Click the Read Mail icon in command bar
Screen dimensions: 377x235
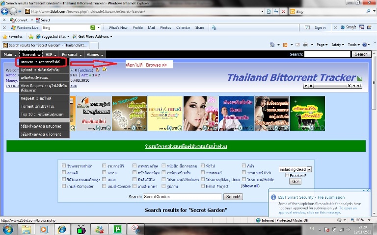point(297,45)
